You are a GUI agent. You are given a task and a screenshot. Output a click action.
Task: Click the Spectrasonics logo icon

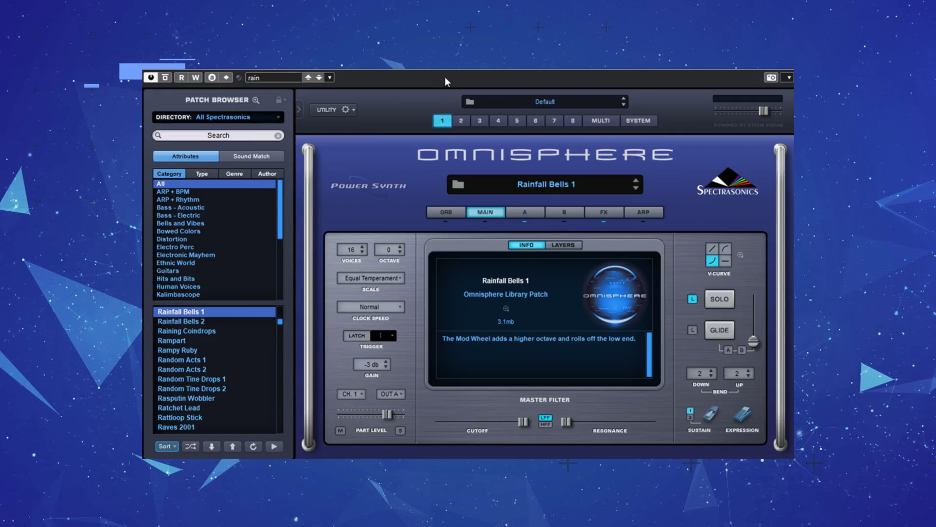(726, 182)
